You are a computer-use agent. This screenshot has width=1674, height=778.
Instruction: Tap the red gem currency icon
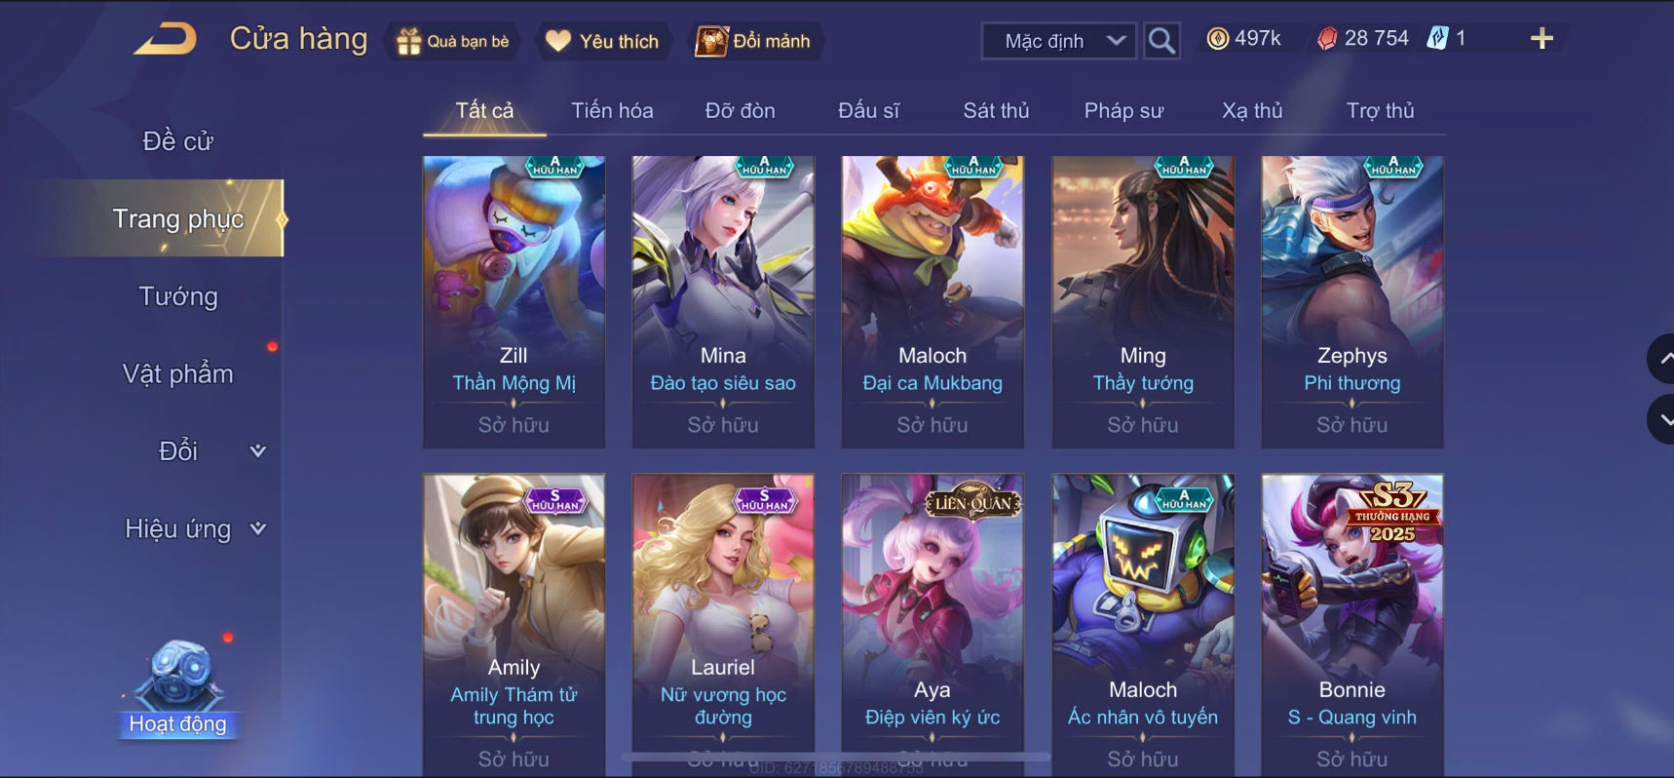tap(1327, 38)
